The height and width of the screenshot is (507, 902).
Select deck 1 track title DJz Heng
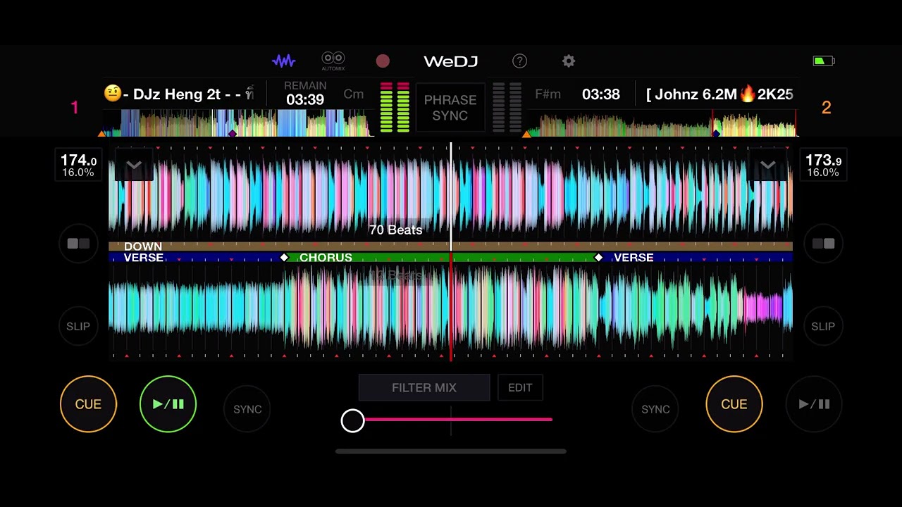click(179, 94)
